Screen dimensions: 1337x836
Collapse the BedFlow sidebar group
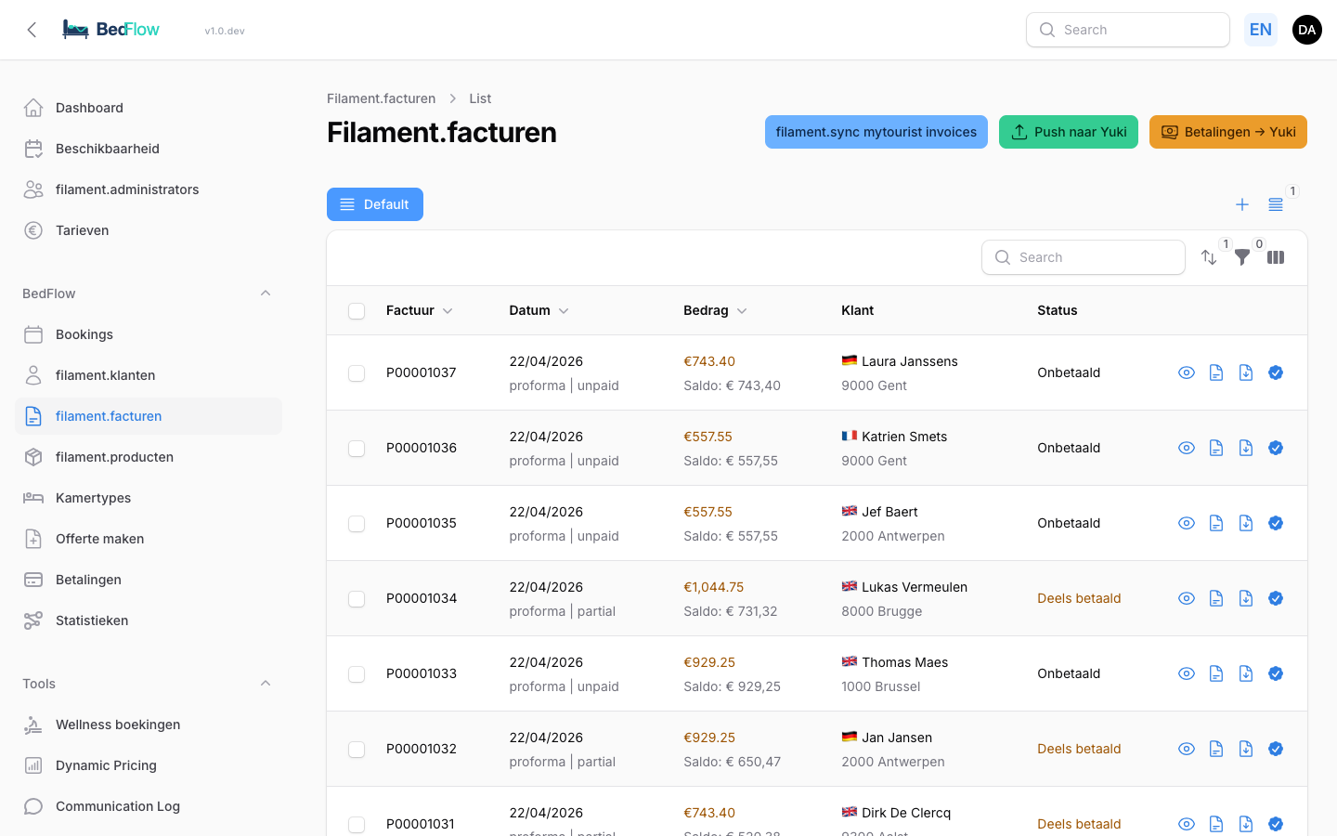coord(266,294)
